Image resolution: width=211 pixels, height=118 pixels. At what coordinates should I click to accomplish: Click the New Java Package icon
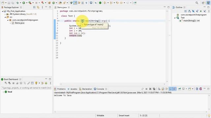pos(49,3)
